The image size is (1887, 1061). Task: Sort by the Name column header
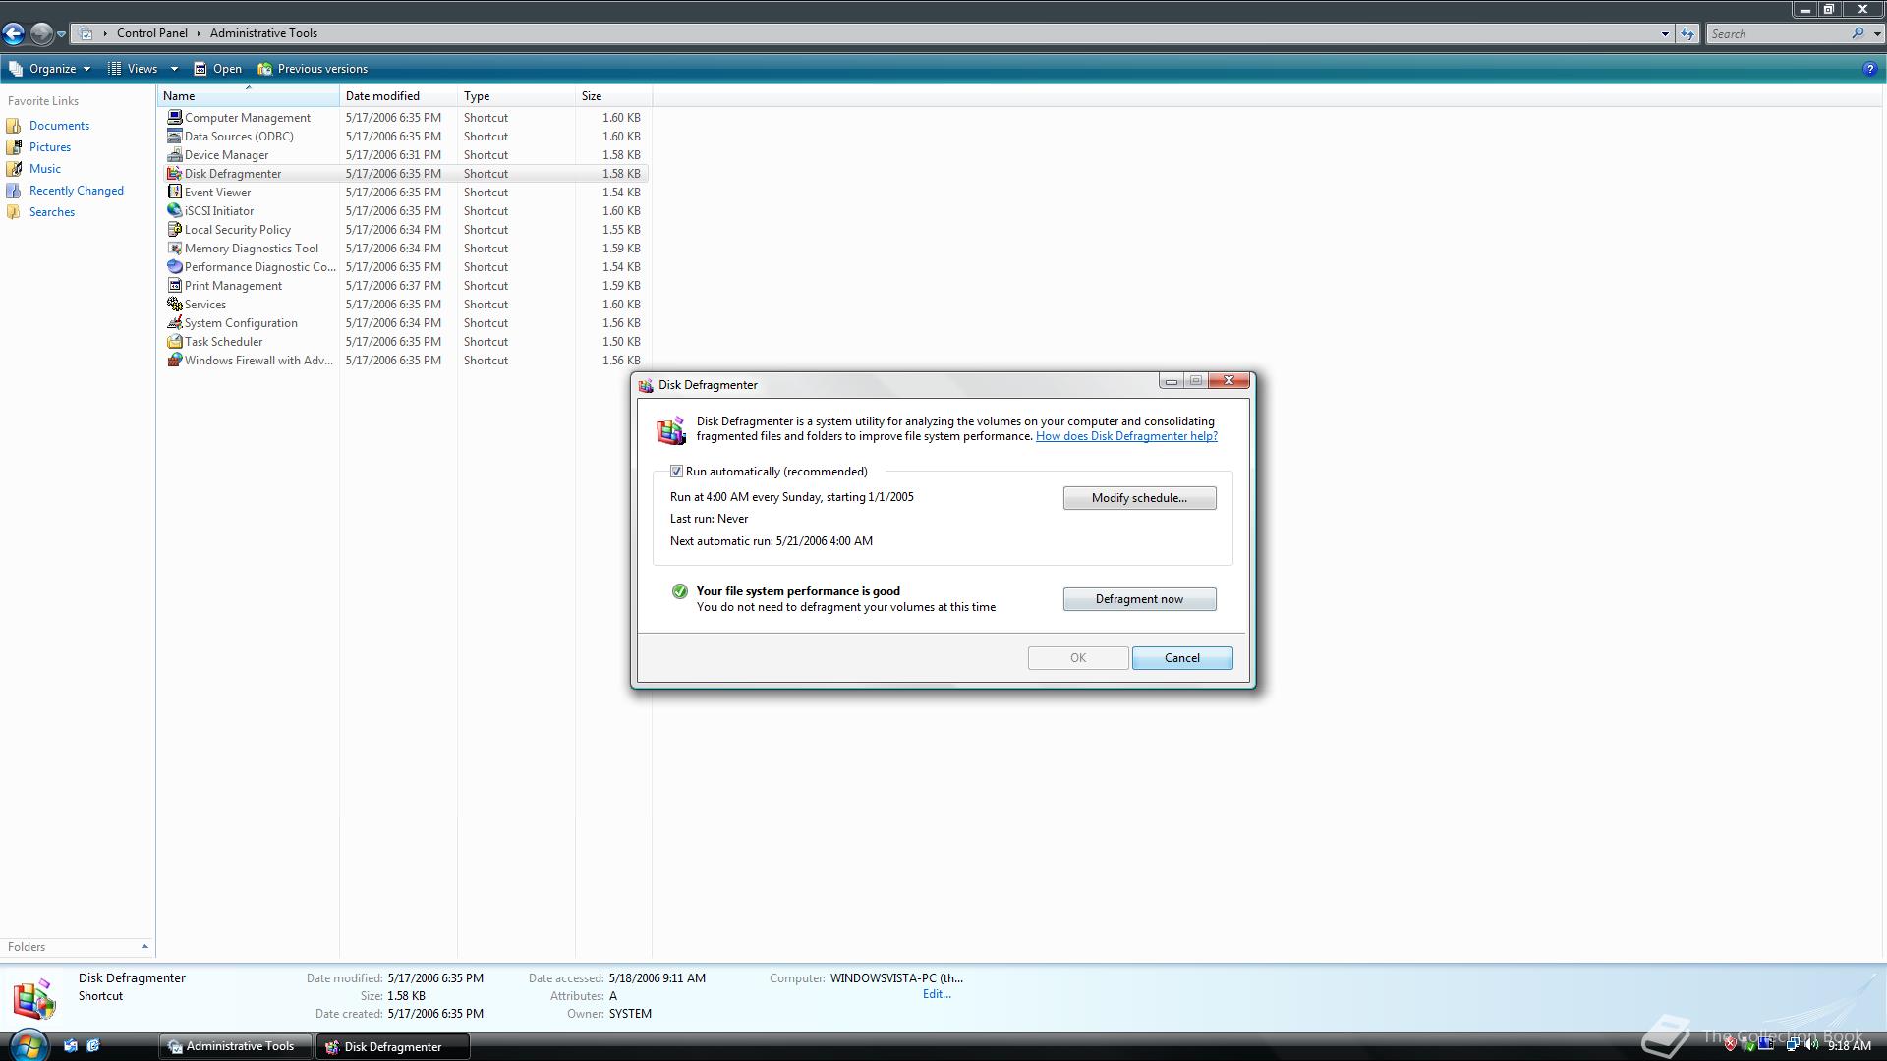(249, 96)
